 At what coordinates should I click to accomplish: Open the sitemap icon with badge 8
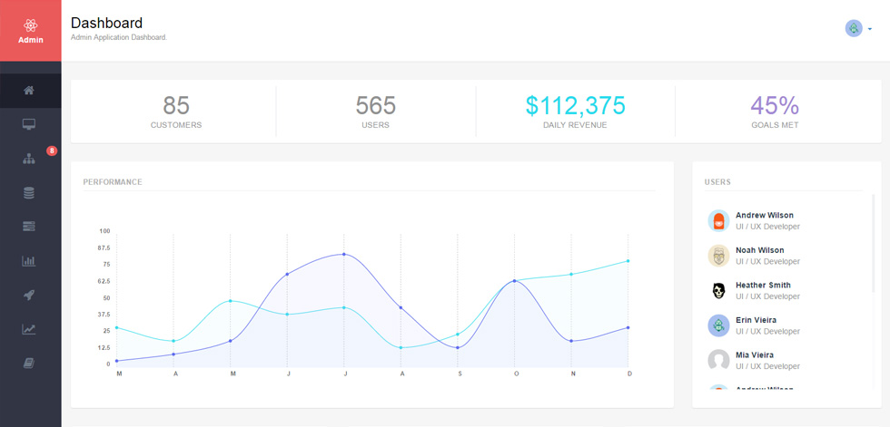click(x=29, y=159)
